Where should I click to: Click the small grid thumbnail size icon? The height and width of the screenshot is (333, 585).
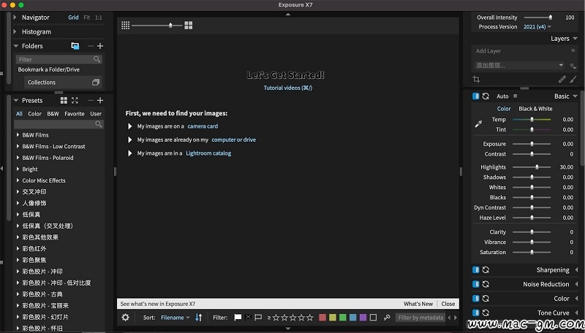click(125, 26)
